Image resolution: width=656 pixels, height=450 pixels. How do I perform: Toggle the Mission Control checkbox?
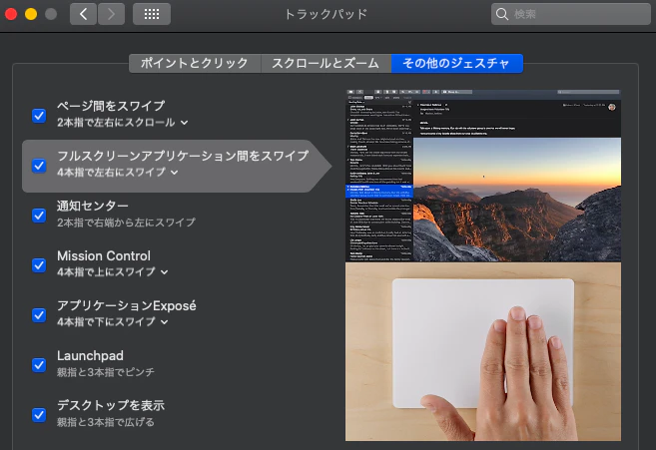coord(39,265)
